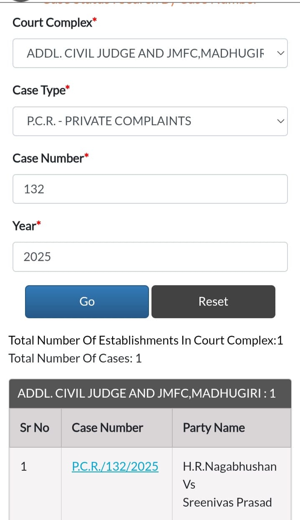The image size is (300, 520).
Task: Click the Court Complex field label
Action: pos(52,23)
